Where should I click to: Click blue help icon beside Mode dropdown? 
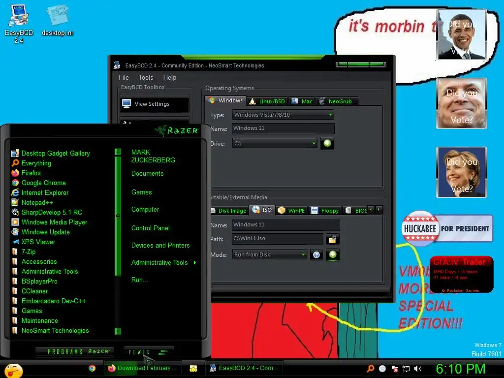click(x=316, y=255)
